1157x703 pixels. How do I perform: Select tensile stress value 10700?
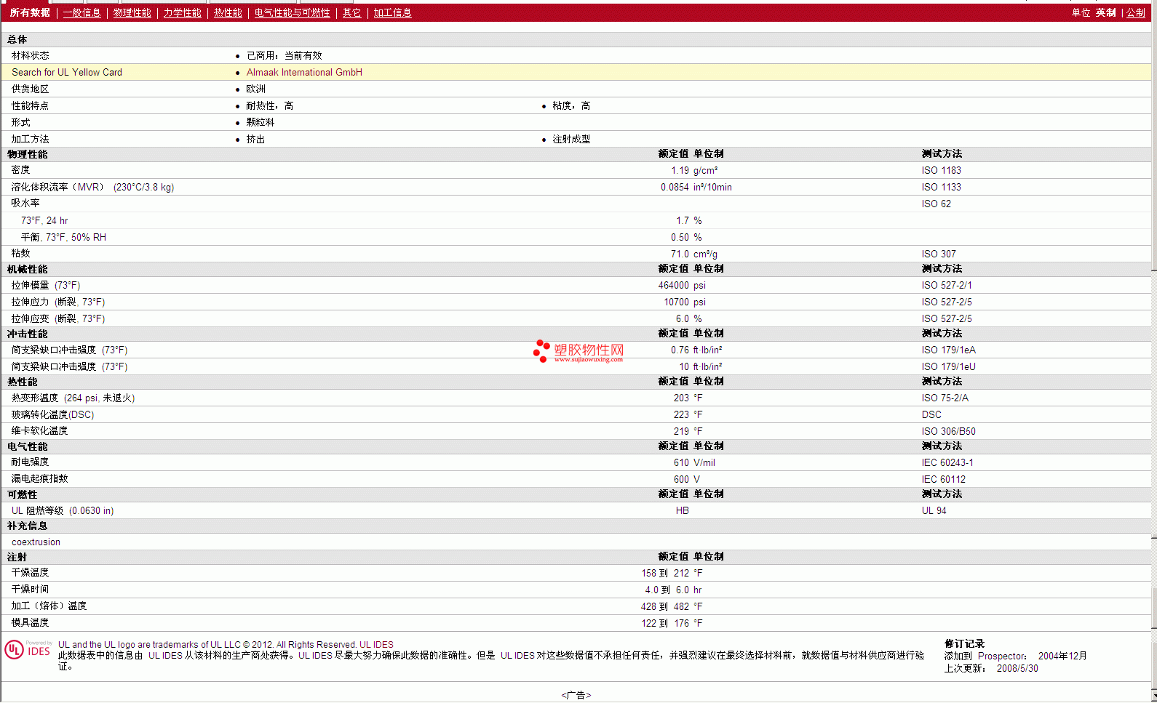coord(676,302)
